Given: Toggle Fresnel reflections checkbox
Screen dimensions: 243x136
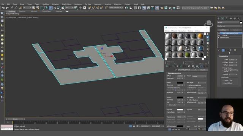Looking at the screenshot, I should point(167,88).
